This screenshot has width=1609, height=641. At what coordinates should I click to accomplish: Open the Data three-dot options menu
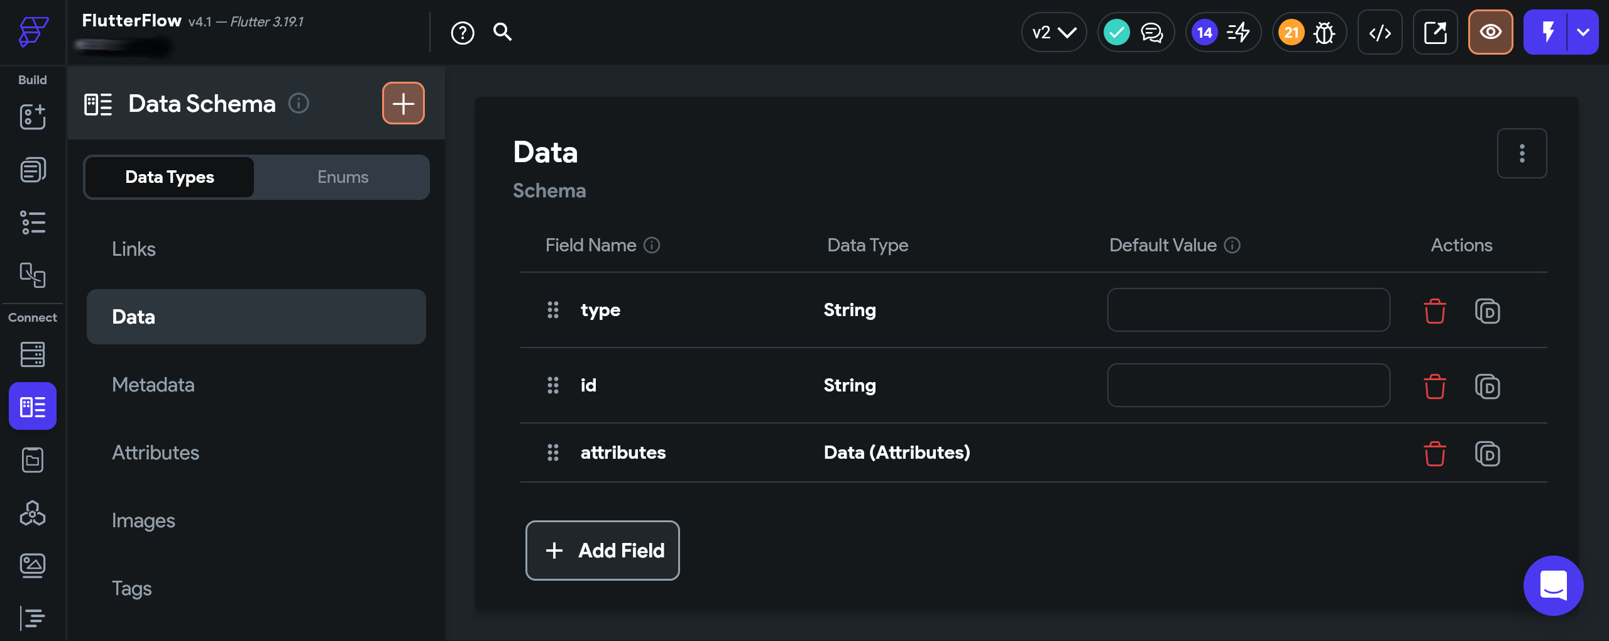(1522, 153)
